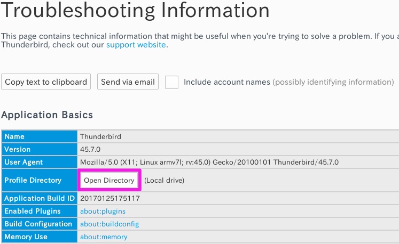This screenshot has height=244, width=399.
Task: Open the about:plugins link
Action: [103, 212]
